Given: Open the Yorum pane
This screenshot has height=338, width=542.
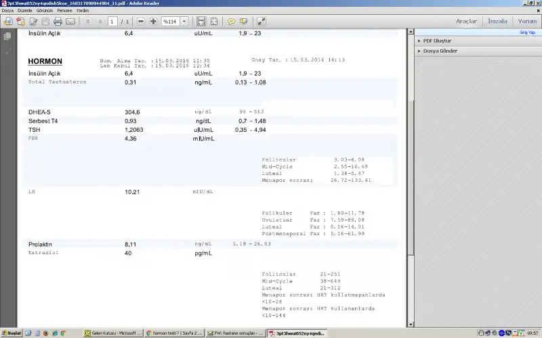Looking at the screenshot, I should 527,22.
